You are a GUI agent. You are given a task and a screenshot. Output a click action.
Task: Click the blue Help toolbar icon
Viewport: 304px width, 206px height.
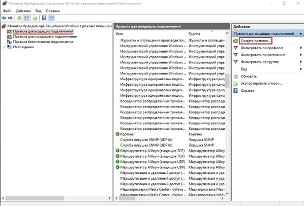click(44, 18)
